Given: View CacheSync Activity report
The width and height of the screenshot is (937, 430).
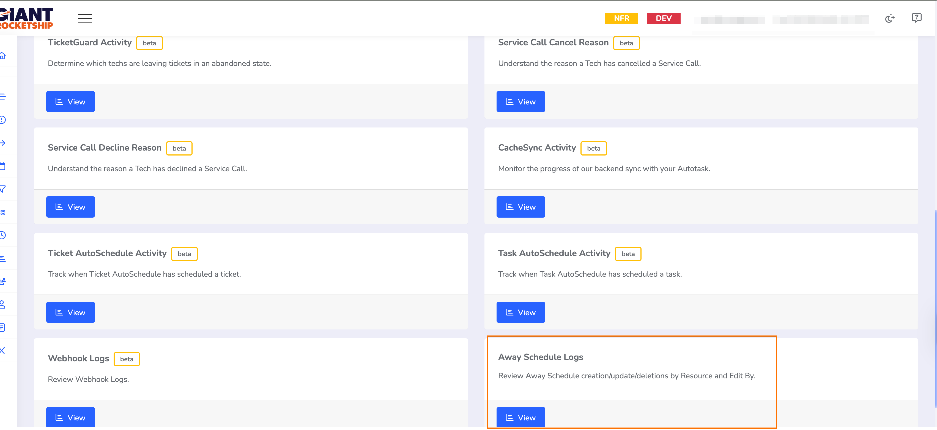Looking at the screenshot, I should pyautogui.click(x=520, y=207).
